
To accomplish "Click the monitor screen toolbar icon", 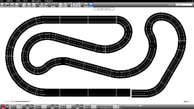I will 65,5.
